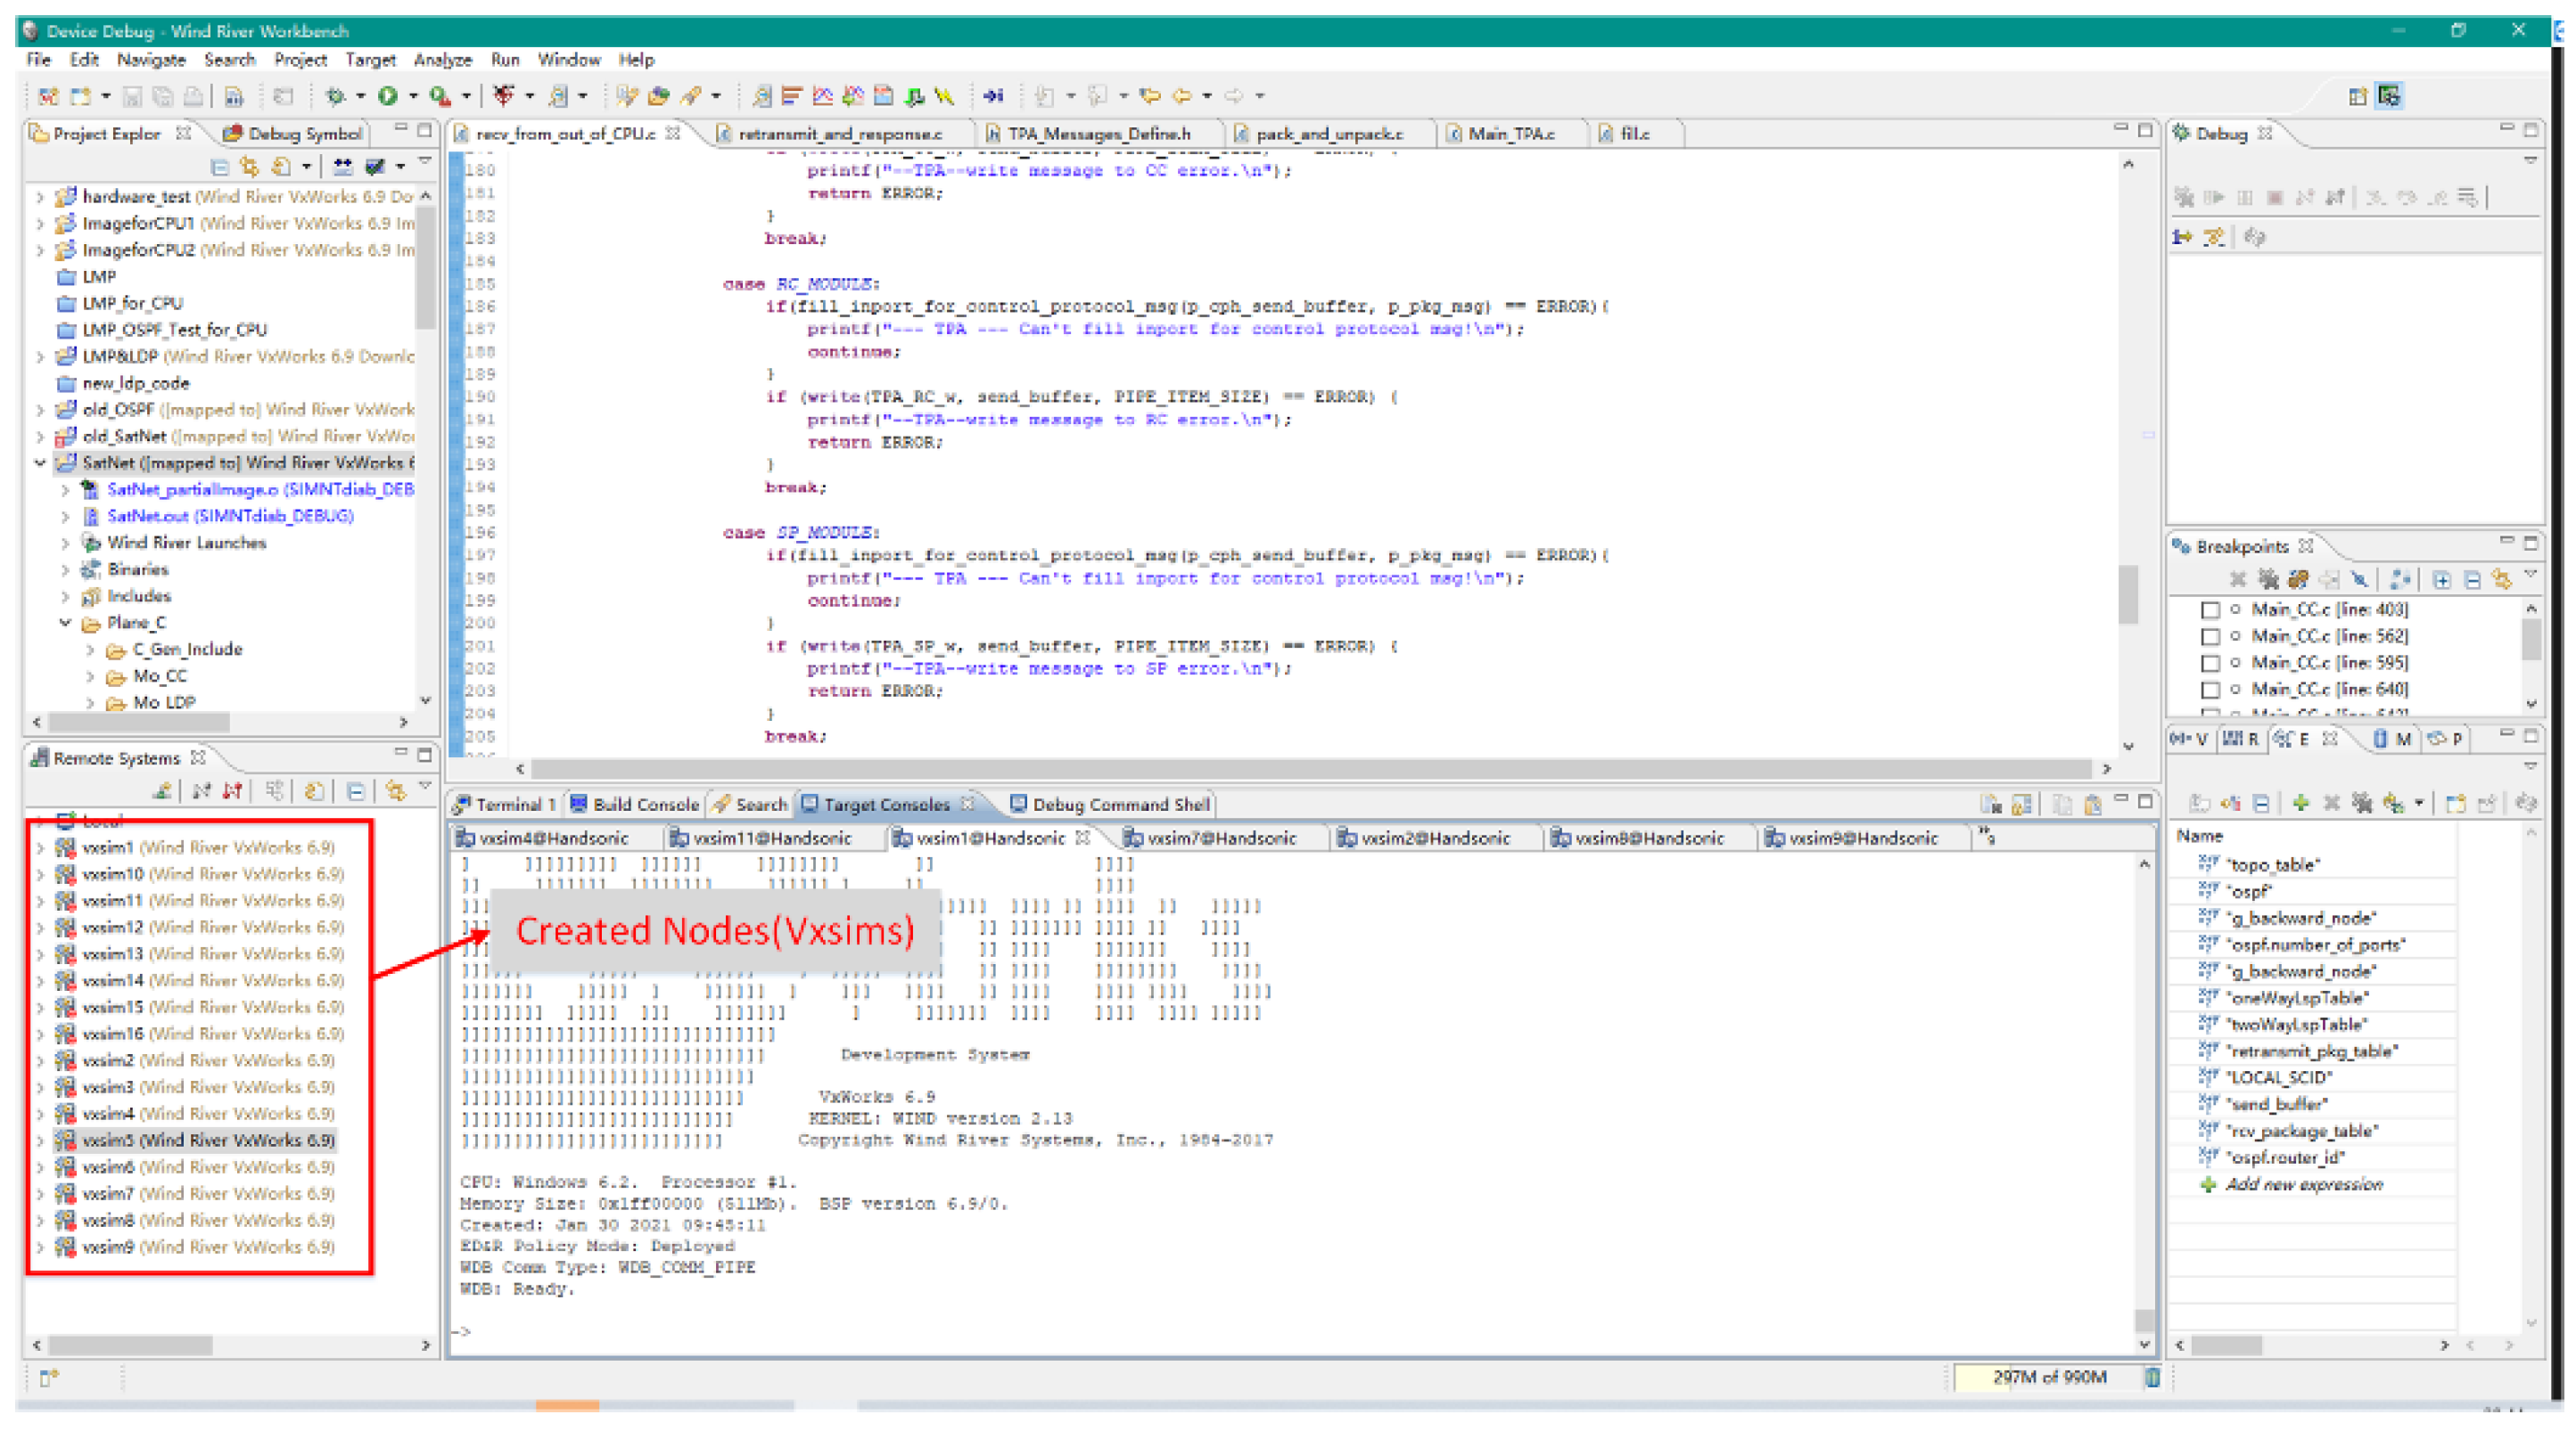Click the code editor vertical scrollbar thumb
This screenshot has width=2576, height=1431.
pos(2128,594)
